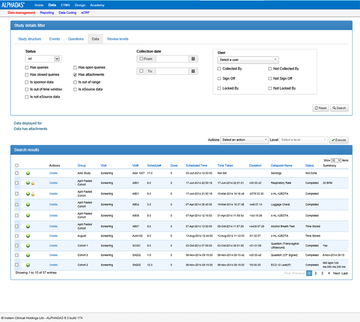Tick the Is eSource data checkbox
Viewport: 360px width, 322px height.
tap(75, 90)
